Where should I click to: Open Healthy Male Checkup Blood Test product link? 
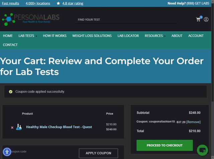pyautogui.click(x=59, y=127)
